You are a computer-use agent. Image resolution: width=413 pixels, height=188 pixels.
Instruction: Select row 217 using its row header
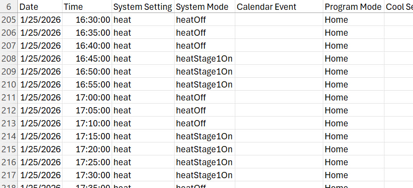(9, 175)
